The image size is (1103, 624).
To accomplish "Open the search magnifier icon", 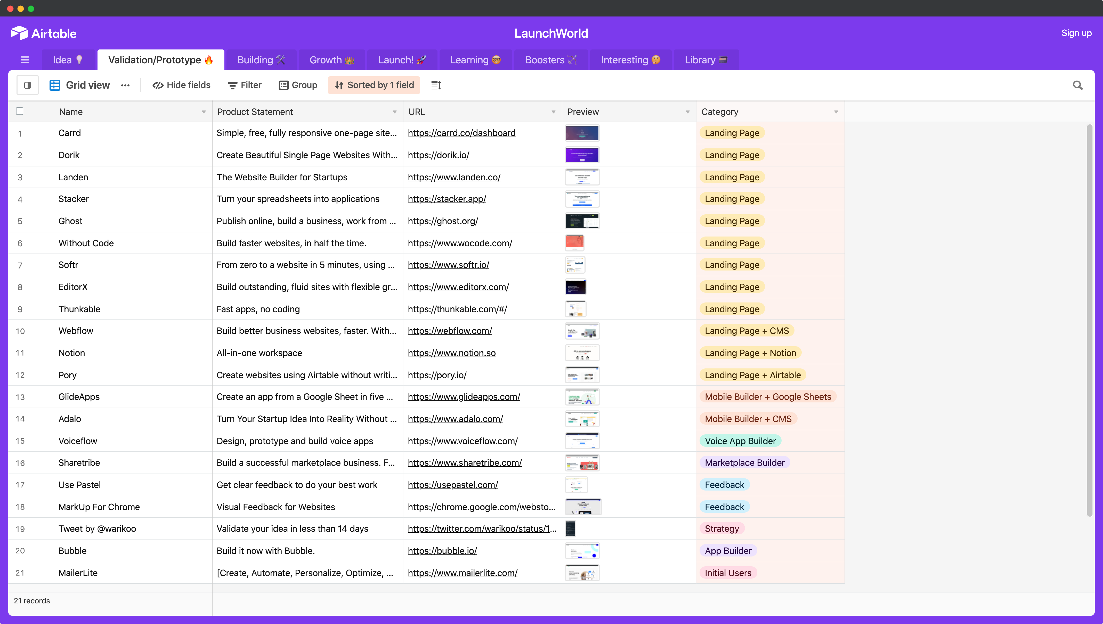I will coord(1078,85).
